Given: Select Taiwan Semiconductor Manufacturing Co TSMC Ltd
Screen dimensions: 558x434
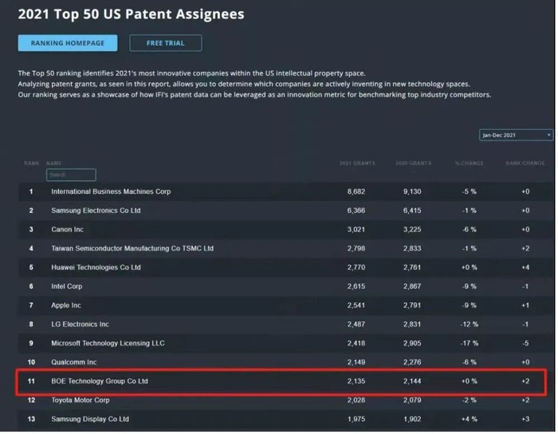Looking at the screenshot, I should (x=132, y=248).
